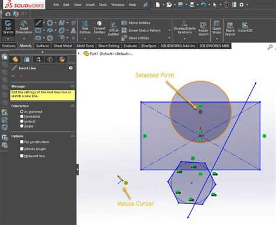This screenshot has height=225, width=276.
Task: Click the Select arrow cursor tool
Action: pyautogui.click(x=215, y=5)
